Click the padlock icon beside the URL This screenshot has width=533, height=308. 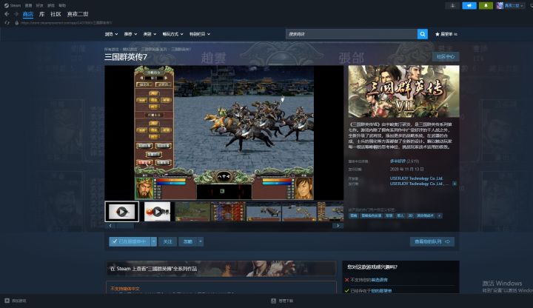tap(16, 23)
